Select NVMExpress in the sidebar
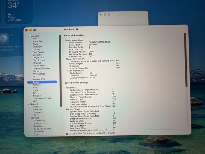Image resolution: width=205 pixels, height=154 pixels. 39,74
